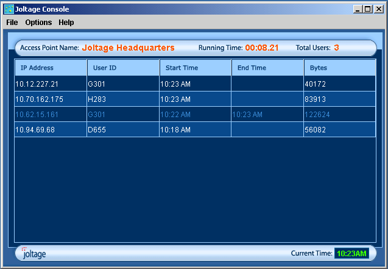388x269 pixels.
Task: Click the Running Time label
Action: tap(220, 48)
